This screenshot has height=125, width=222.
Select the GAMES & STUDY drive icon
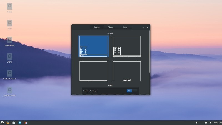click(x=9, y=75)
